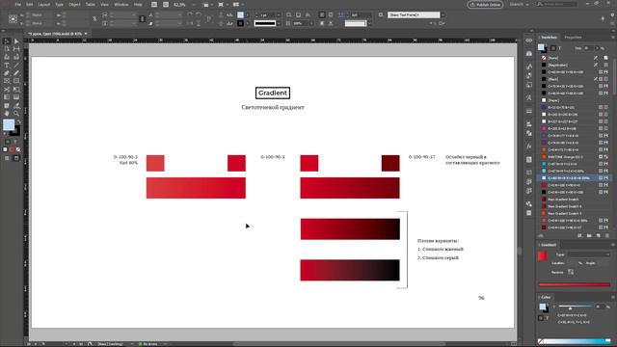Screen dimensions: 617x347
Task: Select the Eyedropper tool
Action: pyautogui.click(x=16, y=105)
